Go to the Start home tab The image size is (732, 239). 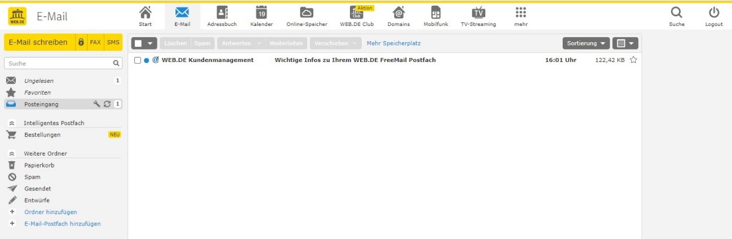(145, 16)
